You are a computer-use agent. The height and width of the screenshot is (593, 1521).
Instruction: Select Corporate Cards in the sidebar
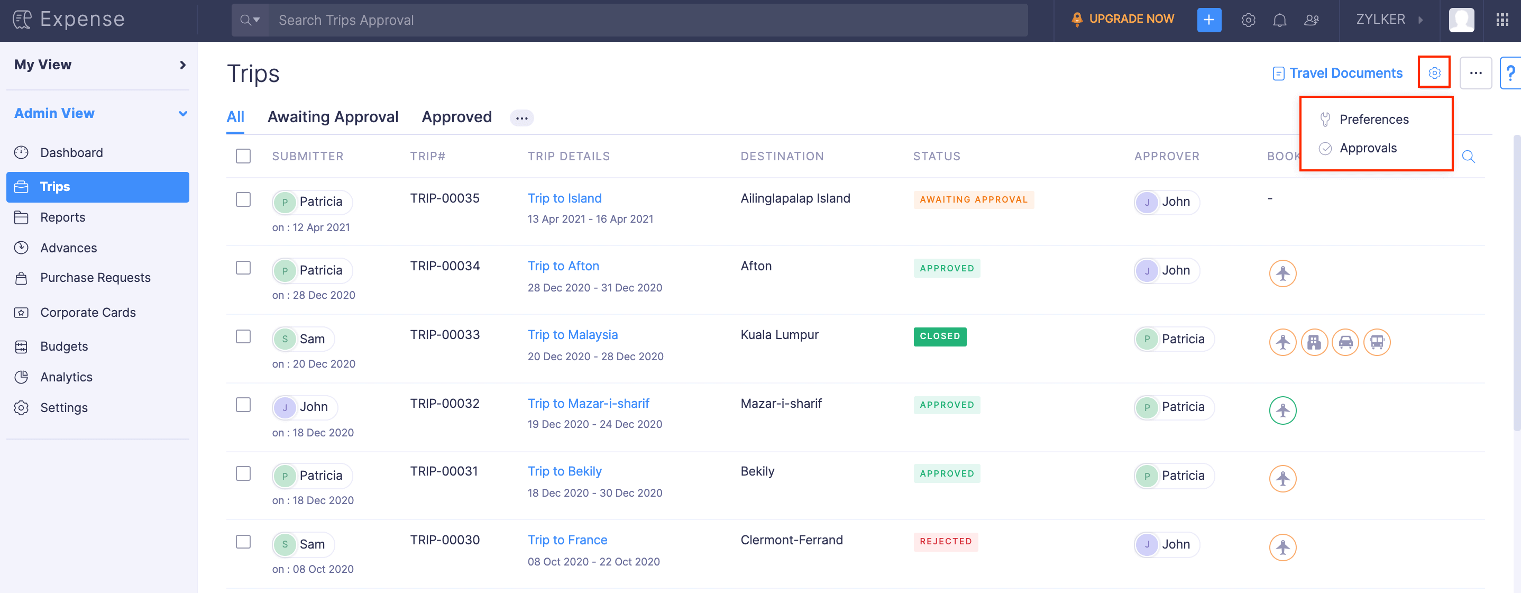(x=87, y=312)
